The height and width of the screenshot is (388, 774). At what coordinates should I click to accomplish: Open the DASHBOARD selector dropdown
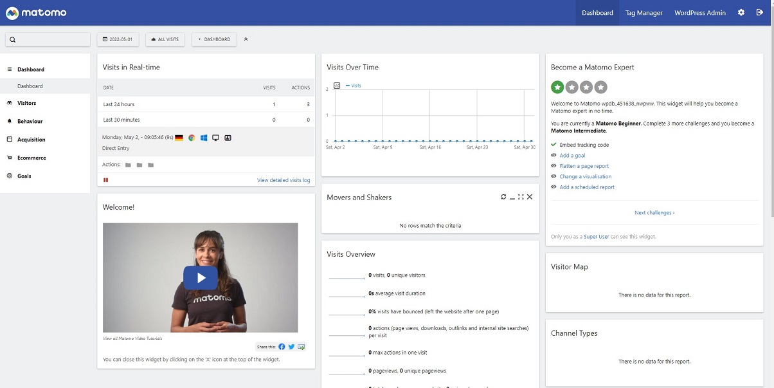(214, 39)
